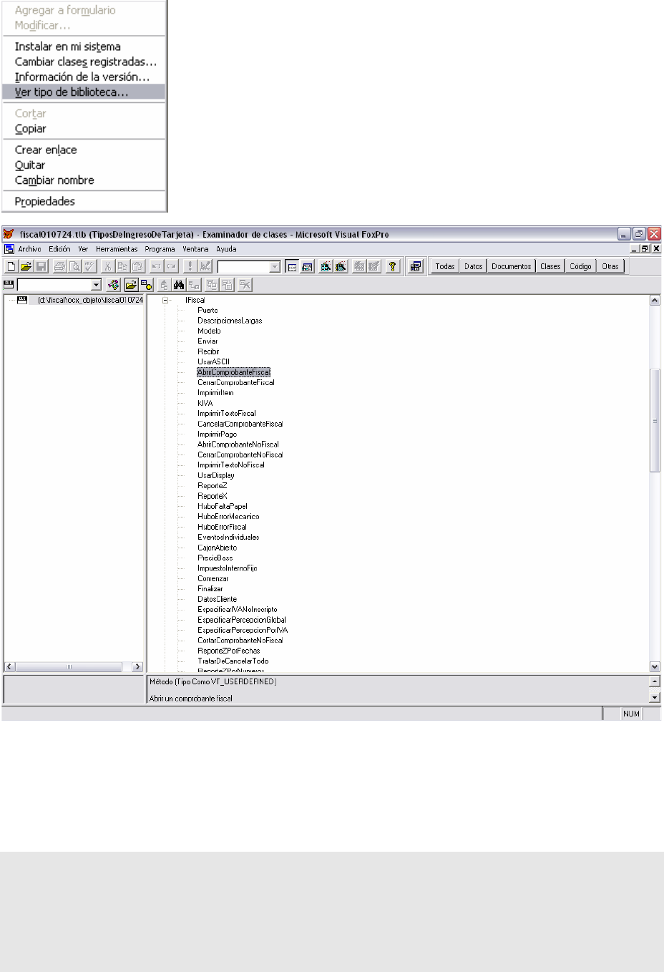Click the Save diskette toolbar icon

tap(41, 266)
